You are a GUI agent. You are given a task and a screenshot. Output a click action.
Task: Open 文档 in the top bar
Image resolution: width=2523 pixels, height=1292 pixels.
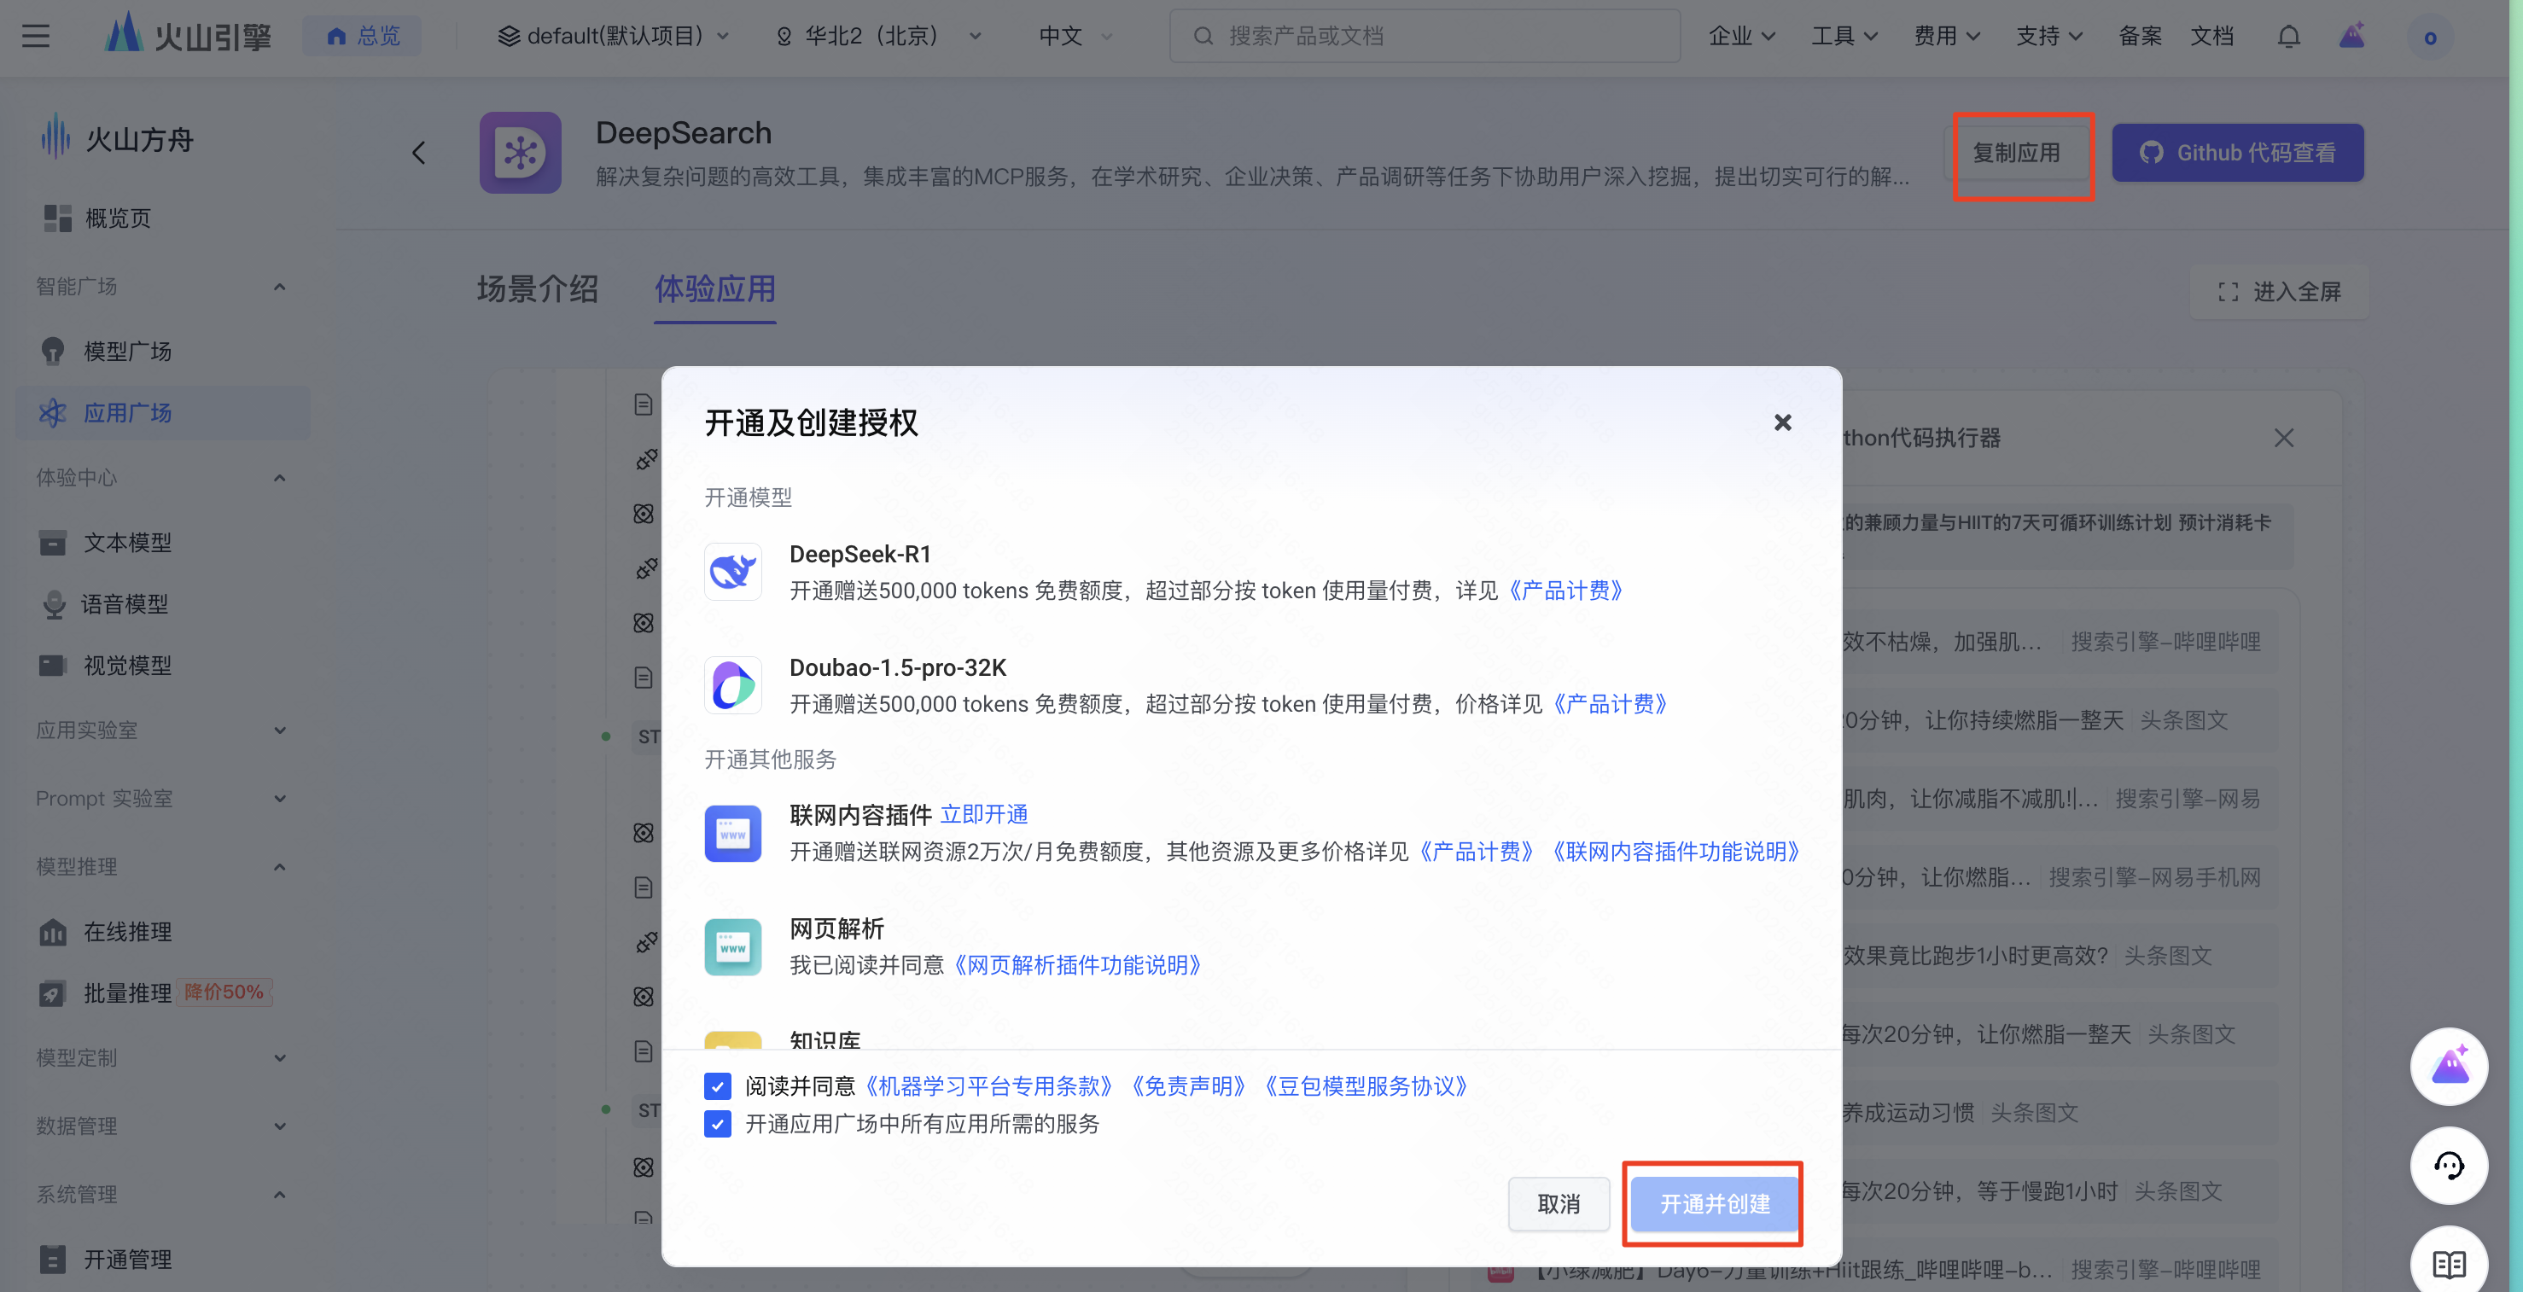point(2211,36)
